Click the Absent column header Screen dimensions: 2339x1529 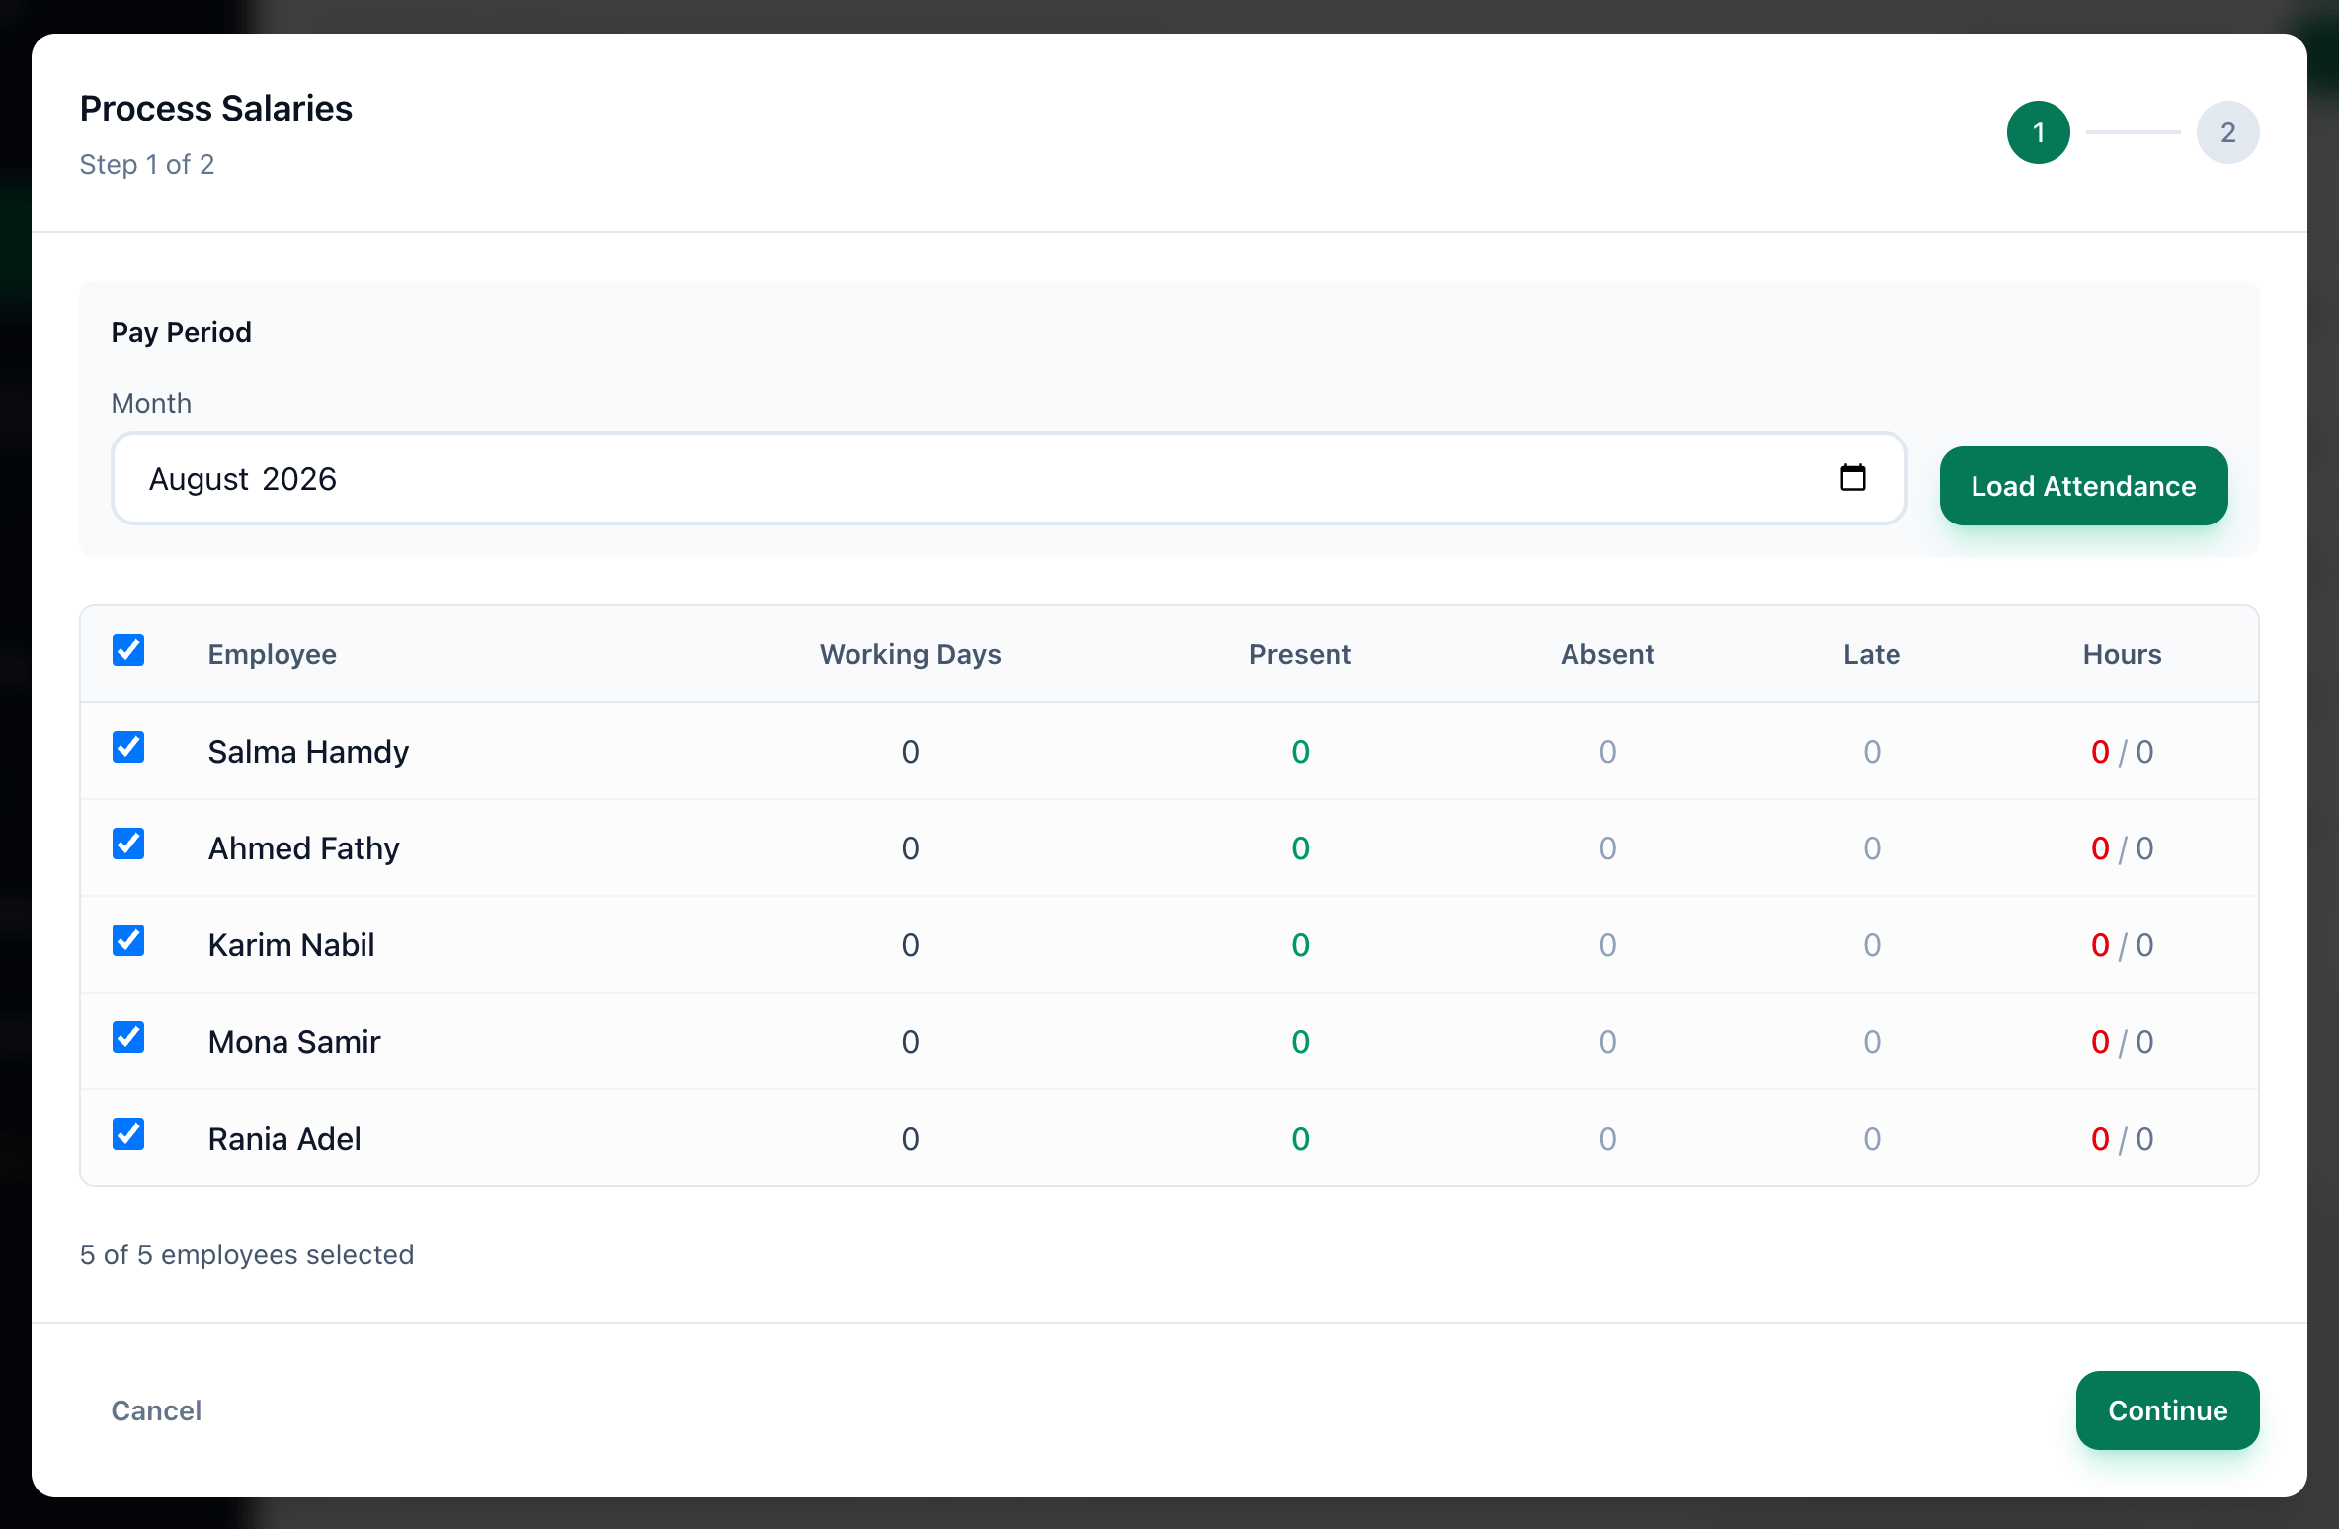click(1607, 654)
